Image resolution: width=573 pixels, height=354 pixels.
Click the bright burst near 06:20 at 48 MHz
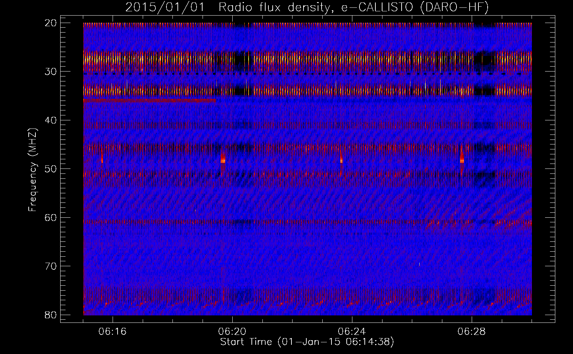point(223,159)
